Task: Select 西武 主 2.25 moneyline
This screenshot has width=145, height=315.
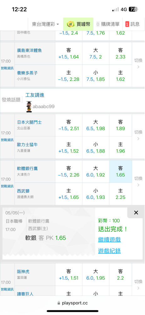Action: [x=121, y=194]
